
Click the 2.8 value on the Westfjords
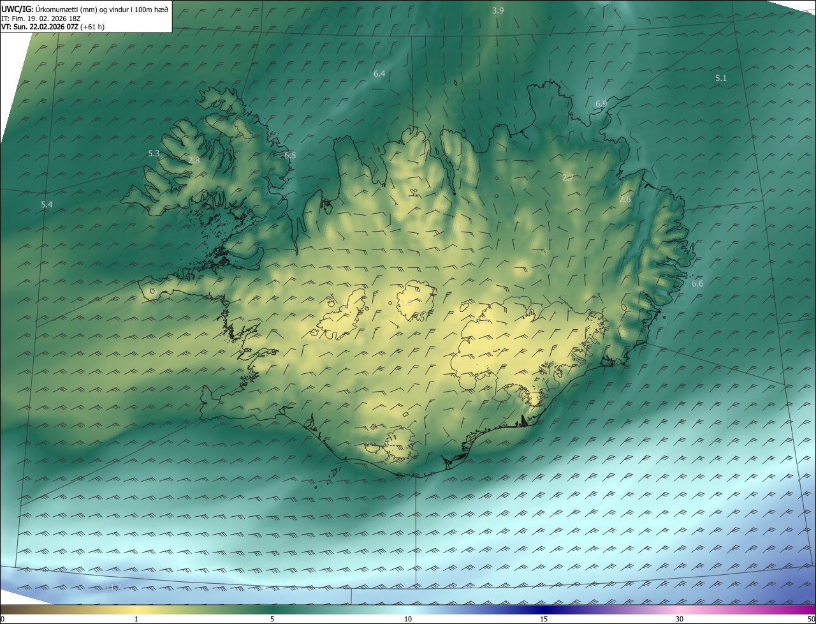[194, 161]
